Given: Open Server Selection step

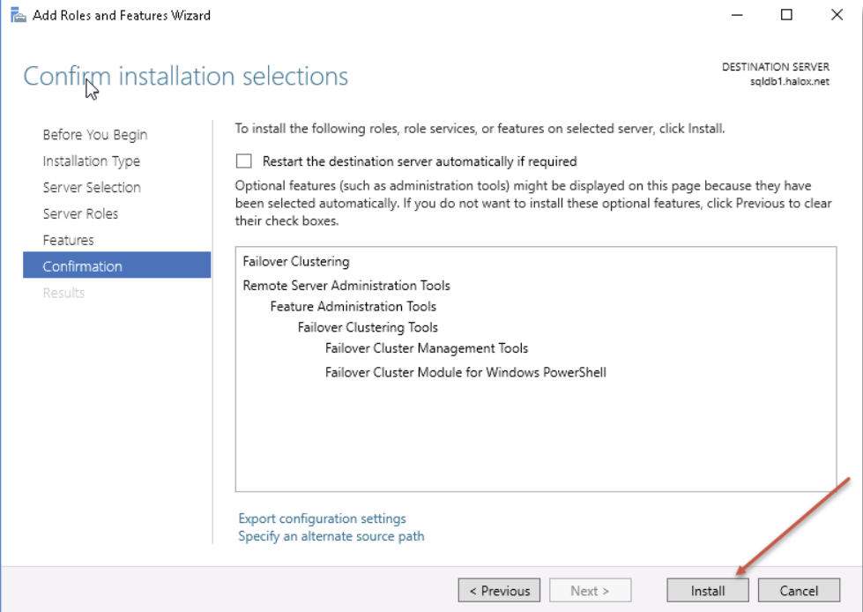Looking at the screenshot, I should coord(92,187).
